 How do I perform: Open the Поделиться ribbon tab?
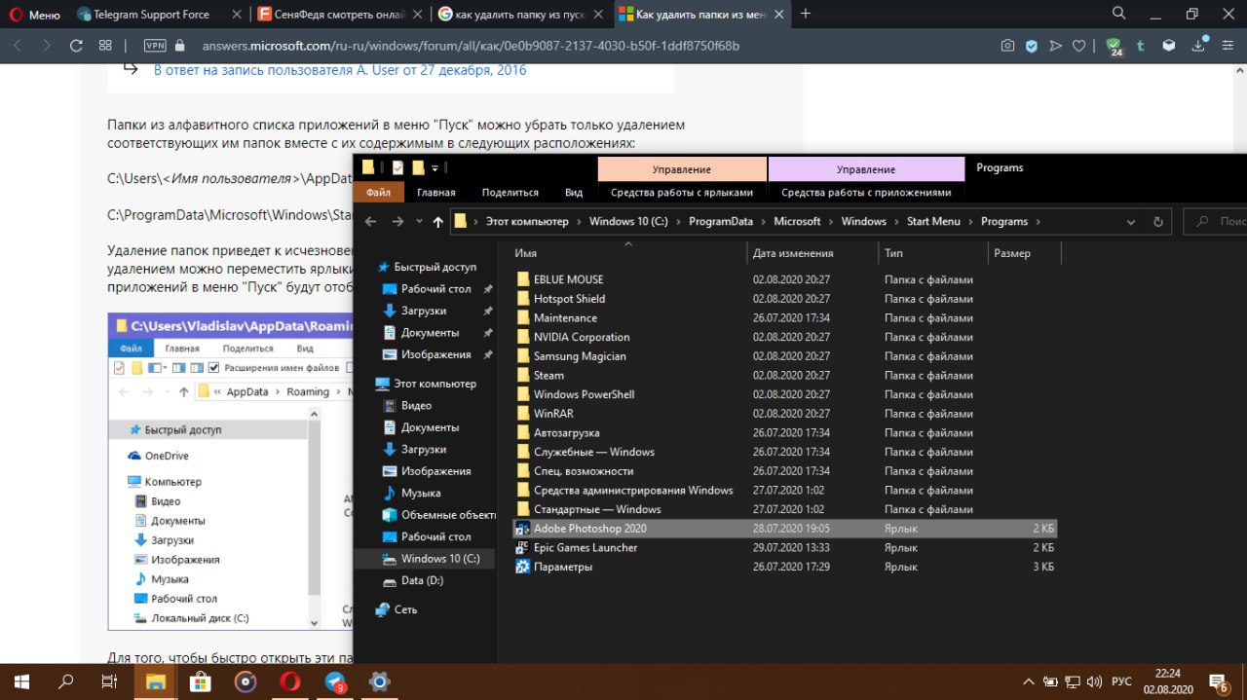[510, 193]
